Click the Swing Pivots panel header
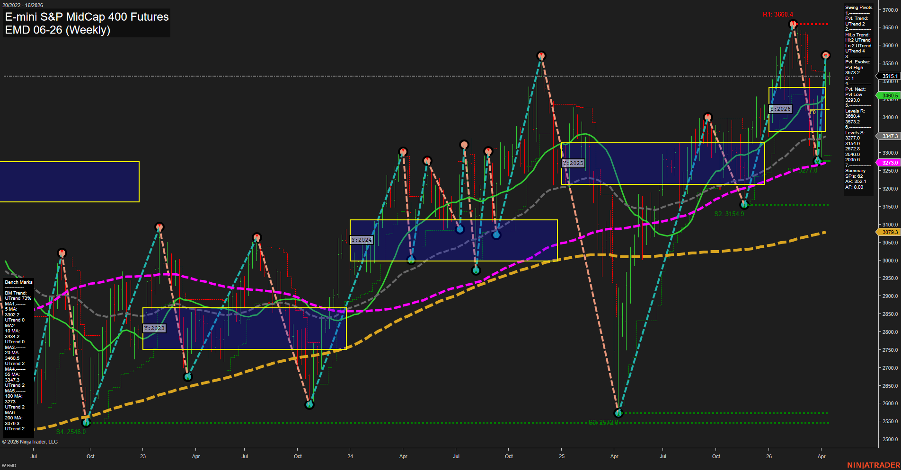 pos(858,7)
